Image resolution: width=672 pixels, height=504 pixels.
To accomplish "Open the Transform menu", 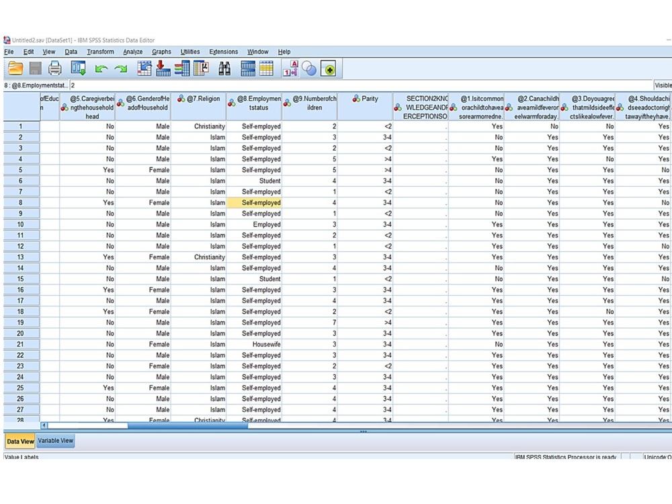I will pos(100,52).
